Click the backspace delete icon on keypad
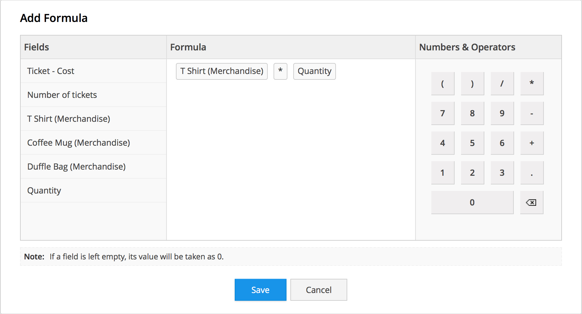This screenshot has height=314, width=582. (x=531, y=203)
